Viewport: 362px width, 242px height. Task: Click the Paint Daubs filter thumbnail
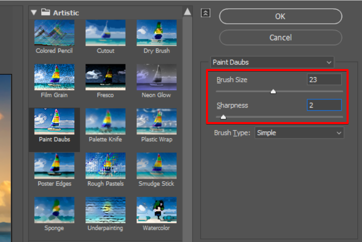pos(54,121)
